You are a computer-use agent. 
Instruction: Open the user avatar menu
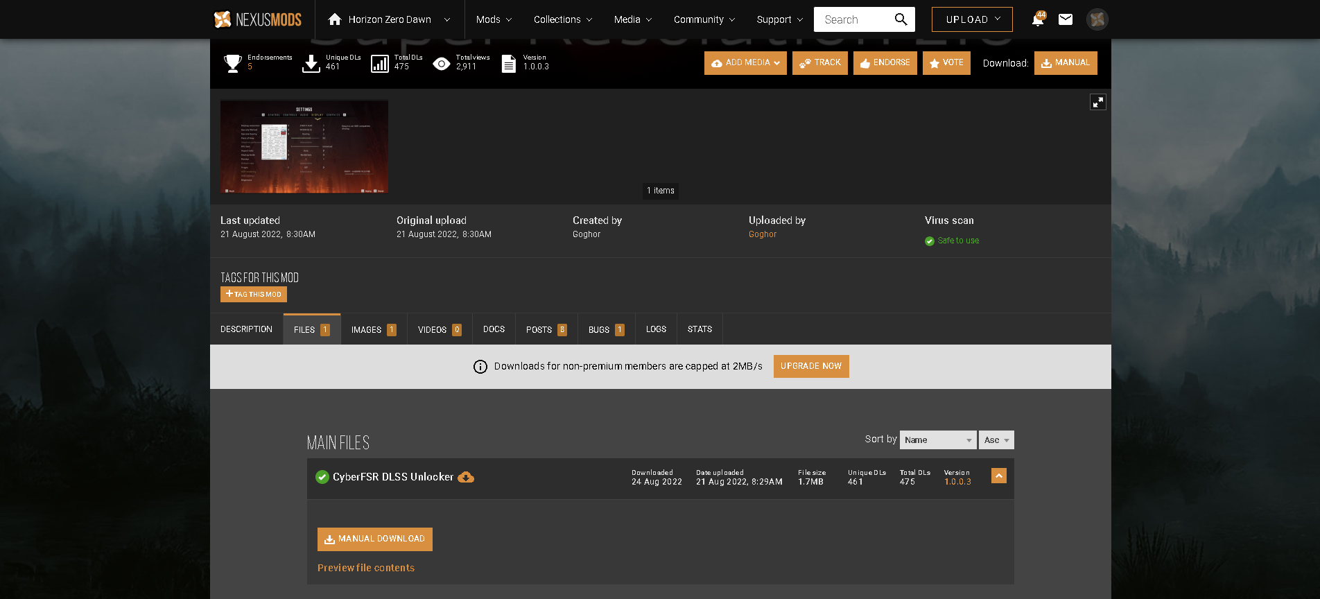[1097, 19]
